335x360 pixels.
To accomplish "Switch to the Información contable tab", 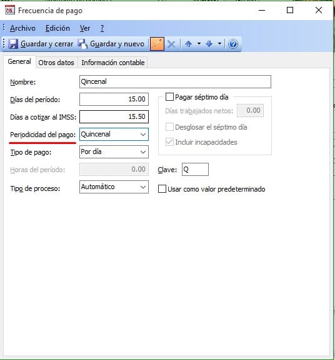I will tap(113, 63).
